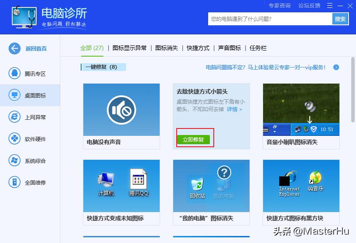Image resolution: width=356 pixels, height=243 pixels.
Task: Switch to the 任务栏 tab
Action: (258, 48)
